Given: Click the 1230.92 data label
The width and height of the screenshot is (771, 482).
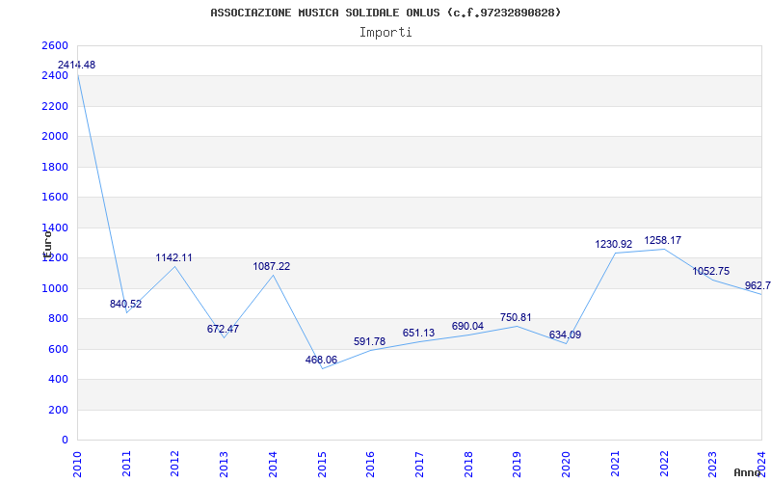Looking at the screenshot, I should 614,245.
